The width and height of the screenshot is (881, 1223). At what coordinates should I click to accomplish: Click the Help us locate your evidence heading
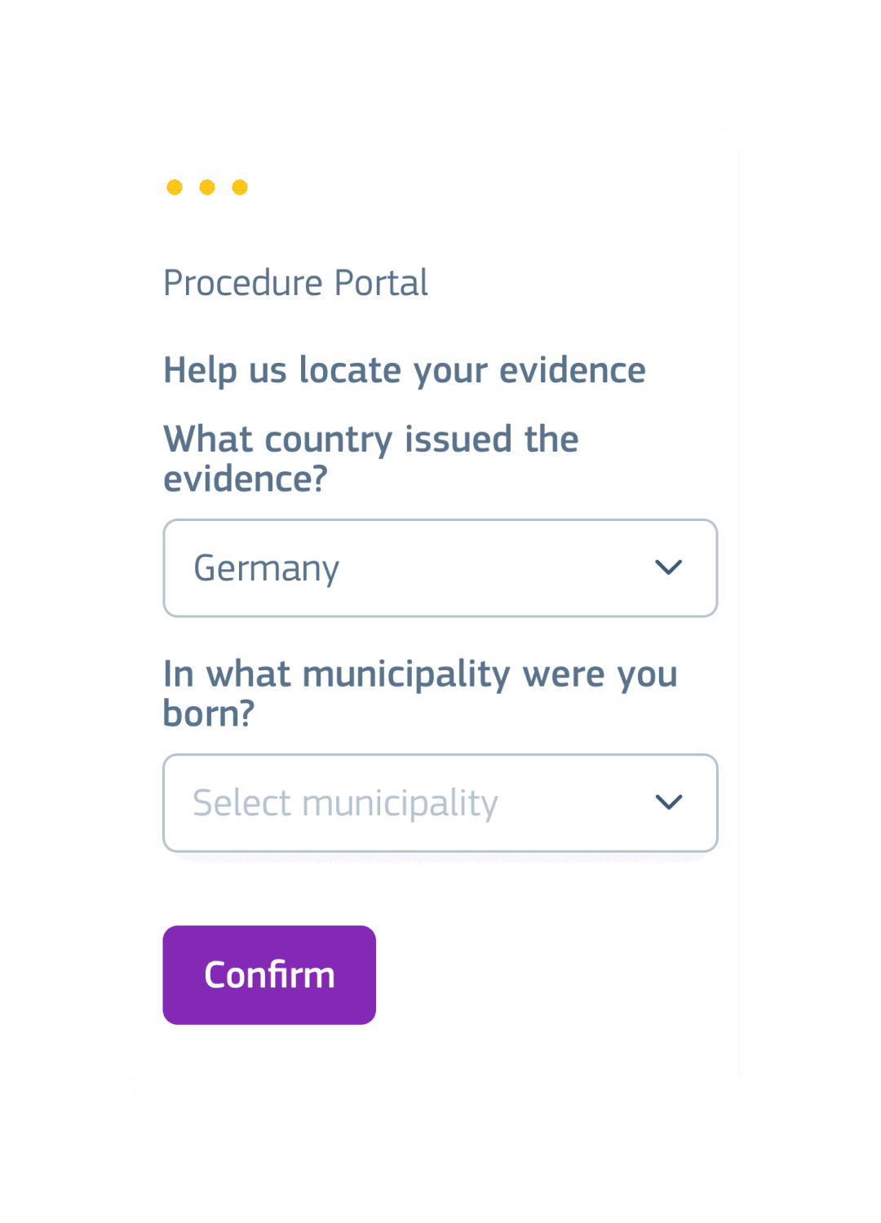(405, 371)
